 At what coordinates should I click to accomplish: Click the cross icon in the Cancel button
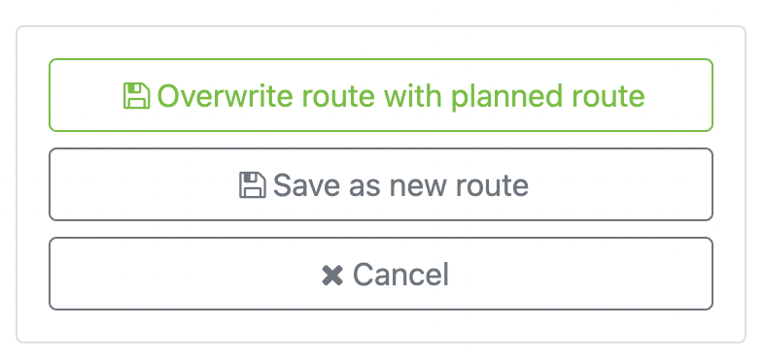point(332,275)
